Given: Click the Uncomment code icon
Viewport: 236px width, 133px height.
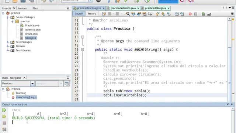Looking at the screenshot, I should pyautogui.click(x=209, y=14).
